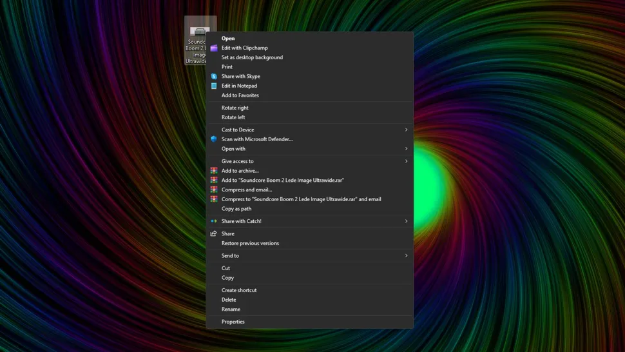Expand the Give access to submenu arrow
Viewport: 625px width, 352px height.
coord(406,161)
